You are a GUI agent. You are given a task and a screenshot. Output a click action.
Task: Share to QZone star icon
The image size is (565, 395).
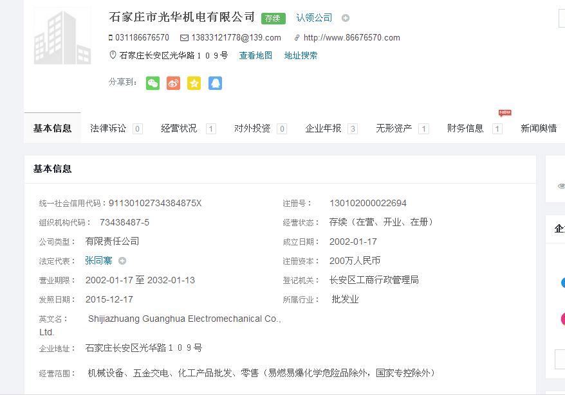[x=194, y=83]
